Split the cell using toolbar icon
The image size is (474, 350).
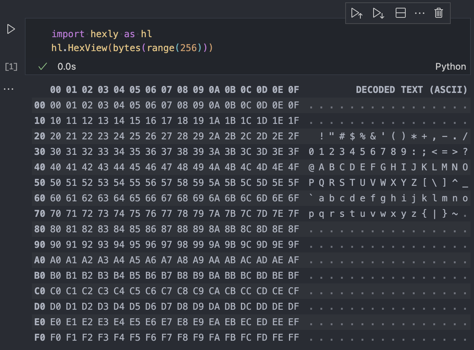click(401, 13)
